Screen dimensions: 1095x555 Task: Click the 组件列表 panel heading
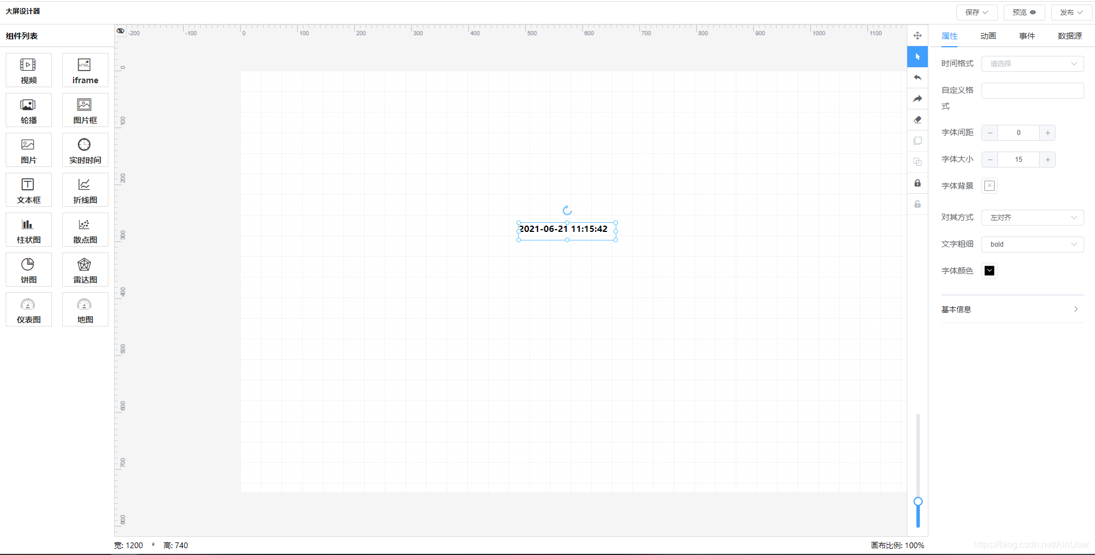tap(22, 36)
